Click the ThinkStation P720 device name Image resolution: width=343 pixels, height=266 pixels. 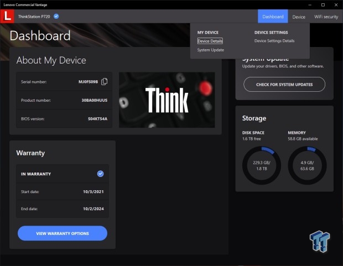pyautogui.click(x=34, y=17)
